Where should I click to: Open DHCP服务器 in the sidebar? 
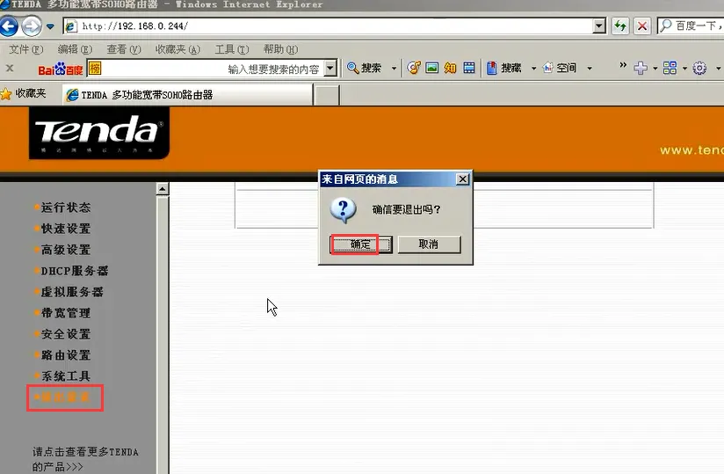tap(74, 271)
